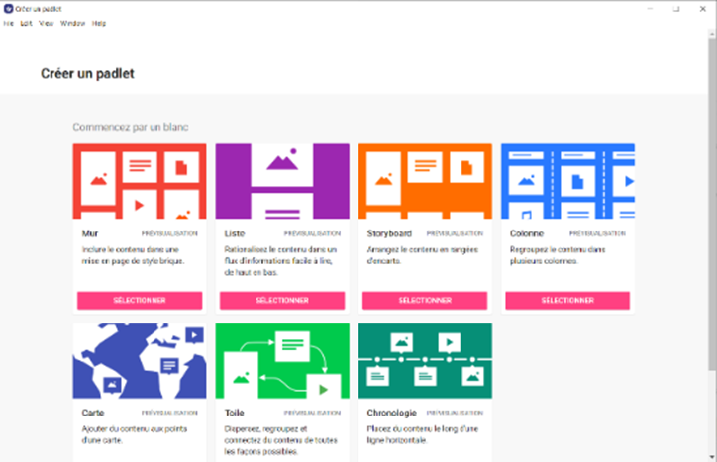Click the Padlet app icon in title bar
The width and height of the screenshot is (717, 462).
[8, 9]
